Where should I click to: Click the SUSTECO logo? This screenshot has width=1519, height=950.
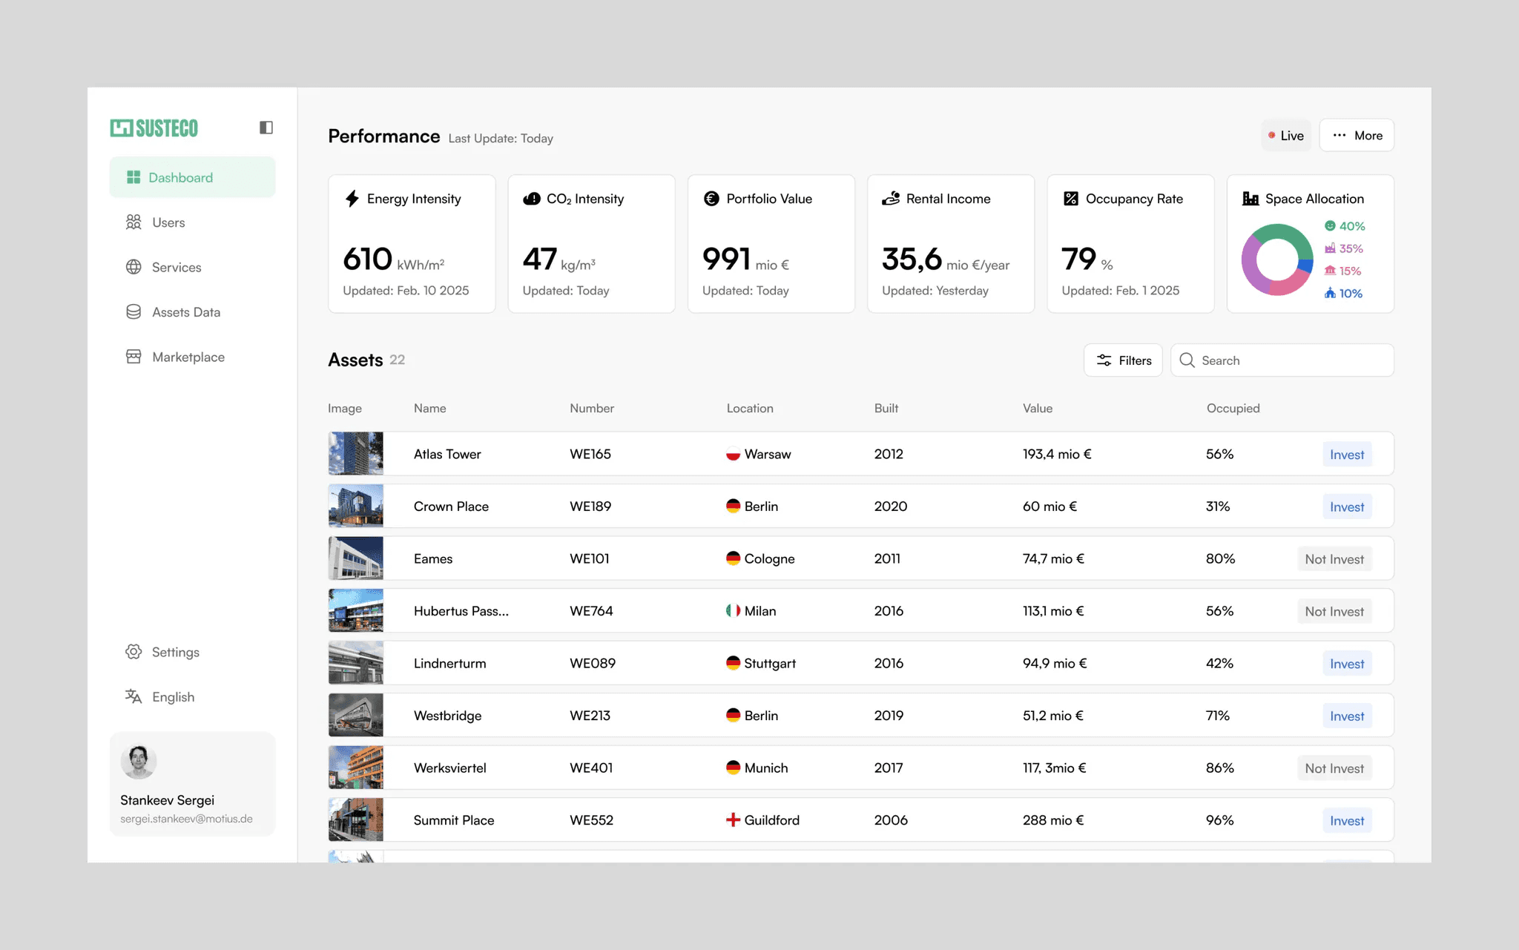coord(154,128)
